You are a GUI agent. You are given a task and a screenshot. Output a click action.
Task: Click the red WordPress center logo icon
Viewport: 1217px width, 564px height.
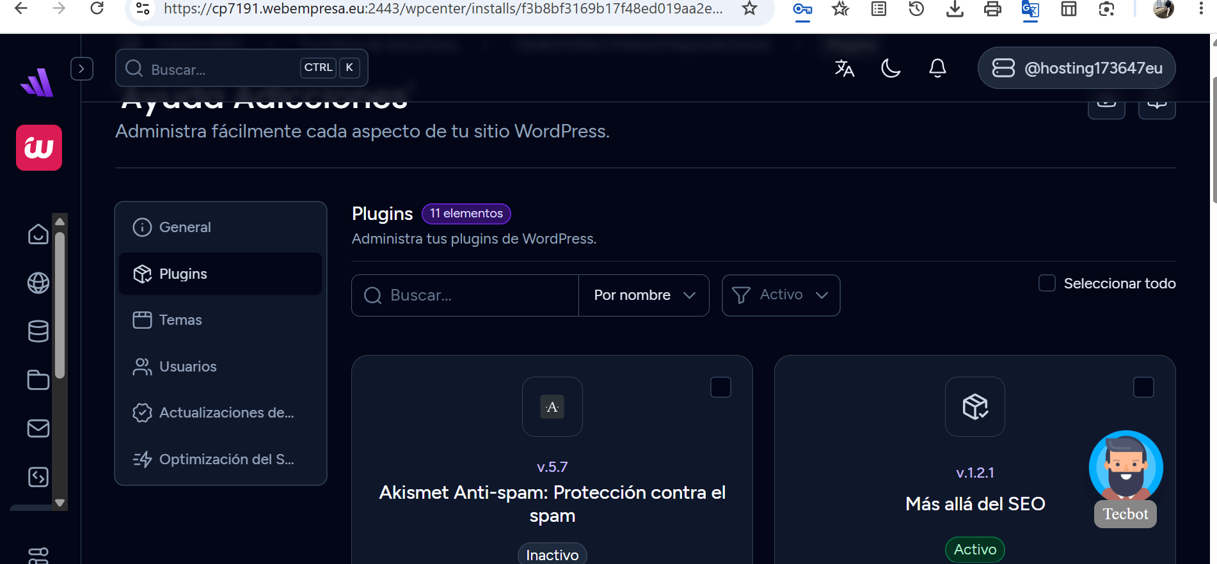[x=39, y=148]
